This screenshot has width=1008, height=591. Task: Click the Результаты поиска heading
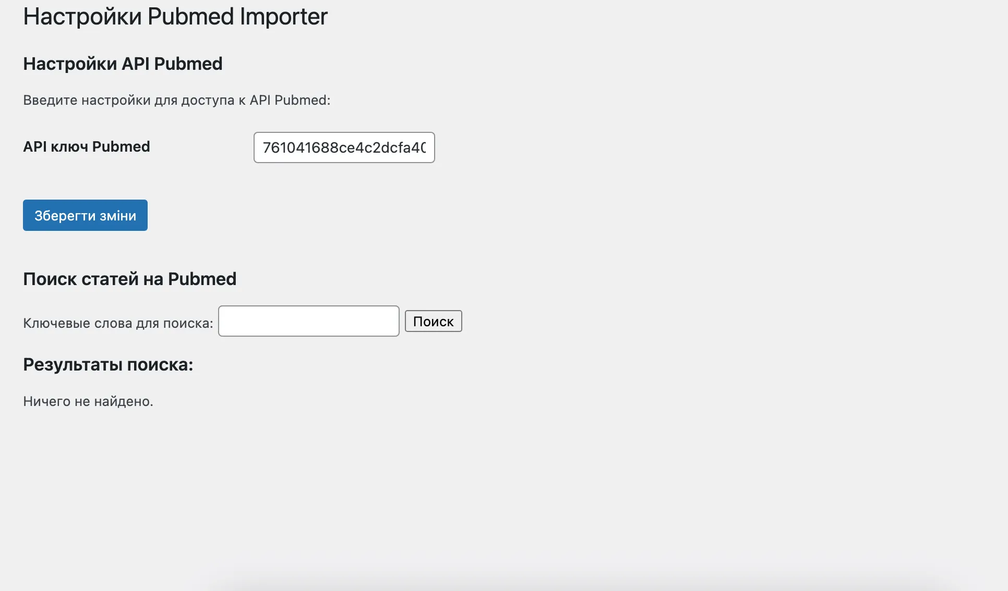coord(107,364)
